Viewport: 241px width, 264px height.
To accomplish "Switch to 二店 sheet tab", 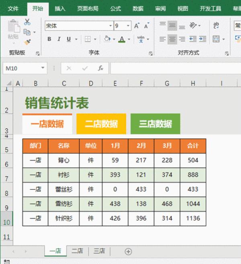I will pyautogui.click(x=77, y=251).
